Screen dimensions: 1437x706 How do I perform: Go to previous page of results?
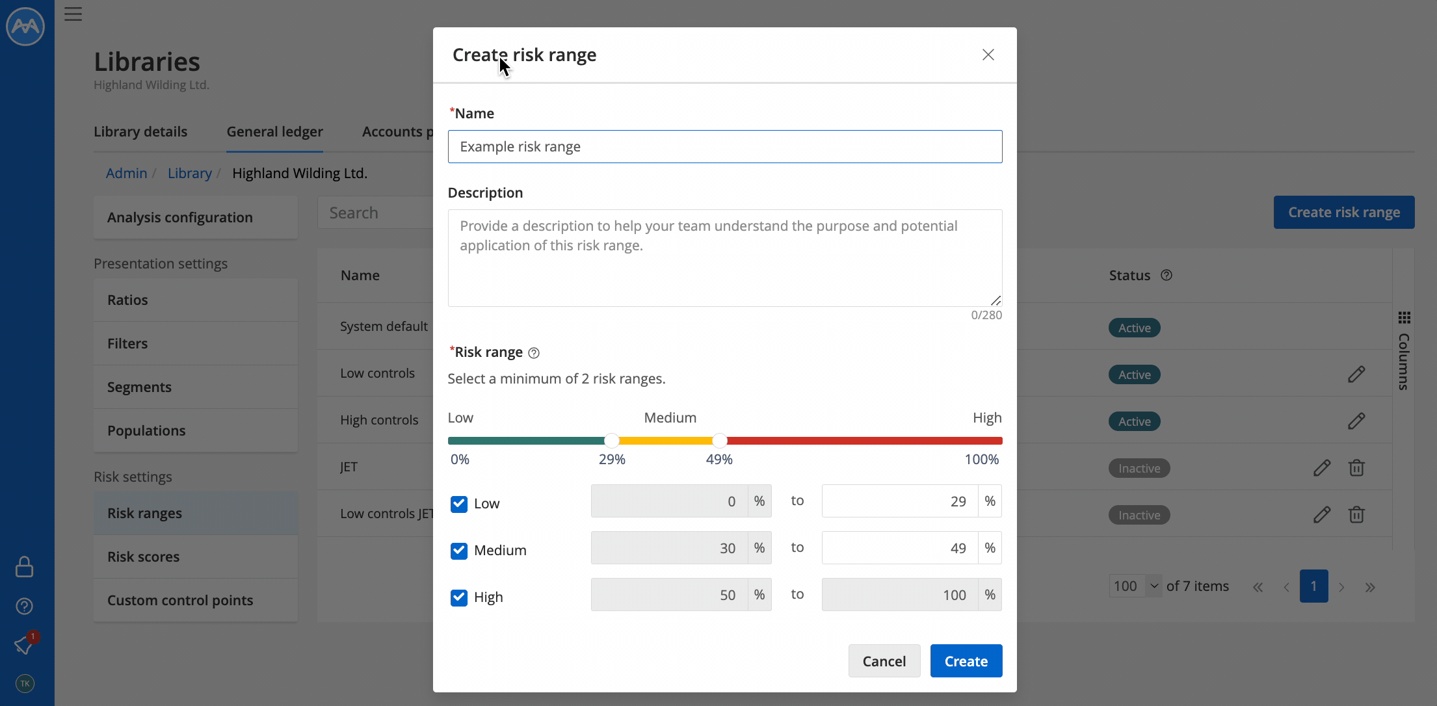coord(1286,587)
